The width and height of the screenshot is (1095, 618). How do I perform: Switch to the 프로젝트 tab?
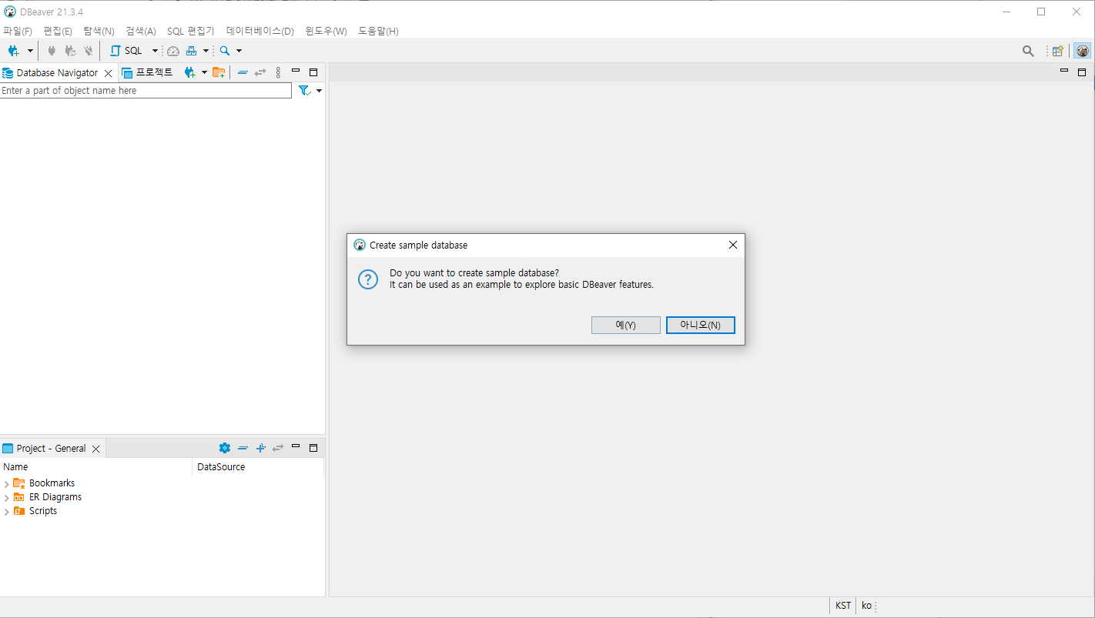(x=148, y=72)
